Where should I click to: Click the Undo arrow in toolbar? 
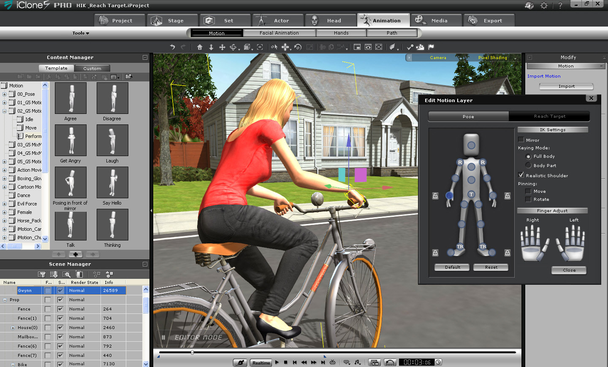(172, 47)
